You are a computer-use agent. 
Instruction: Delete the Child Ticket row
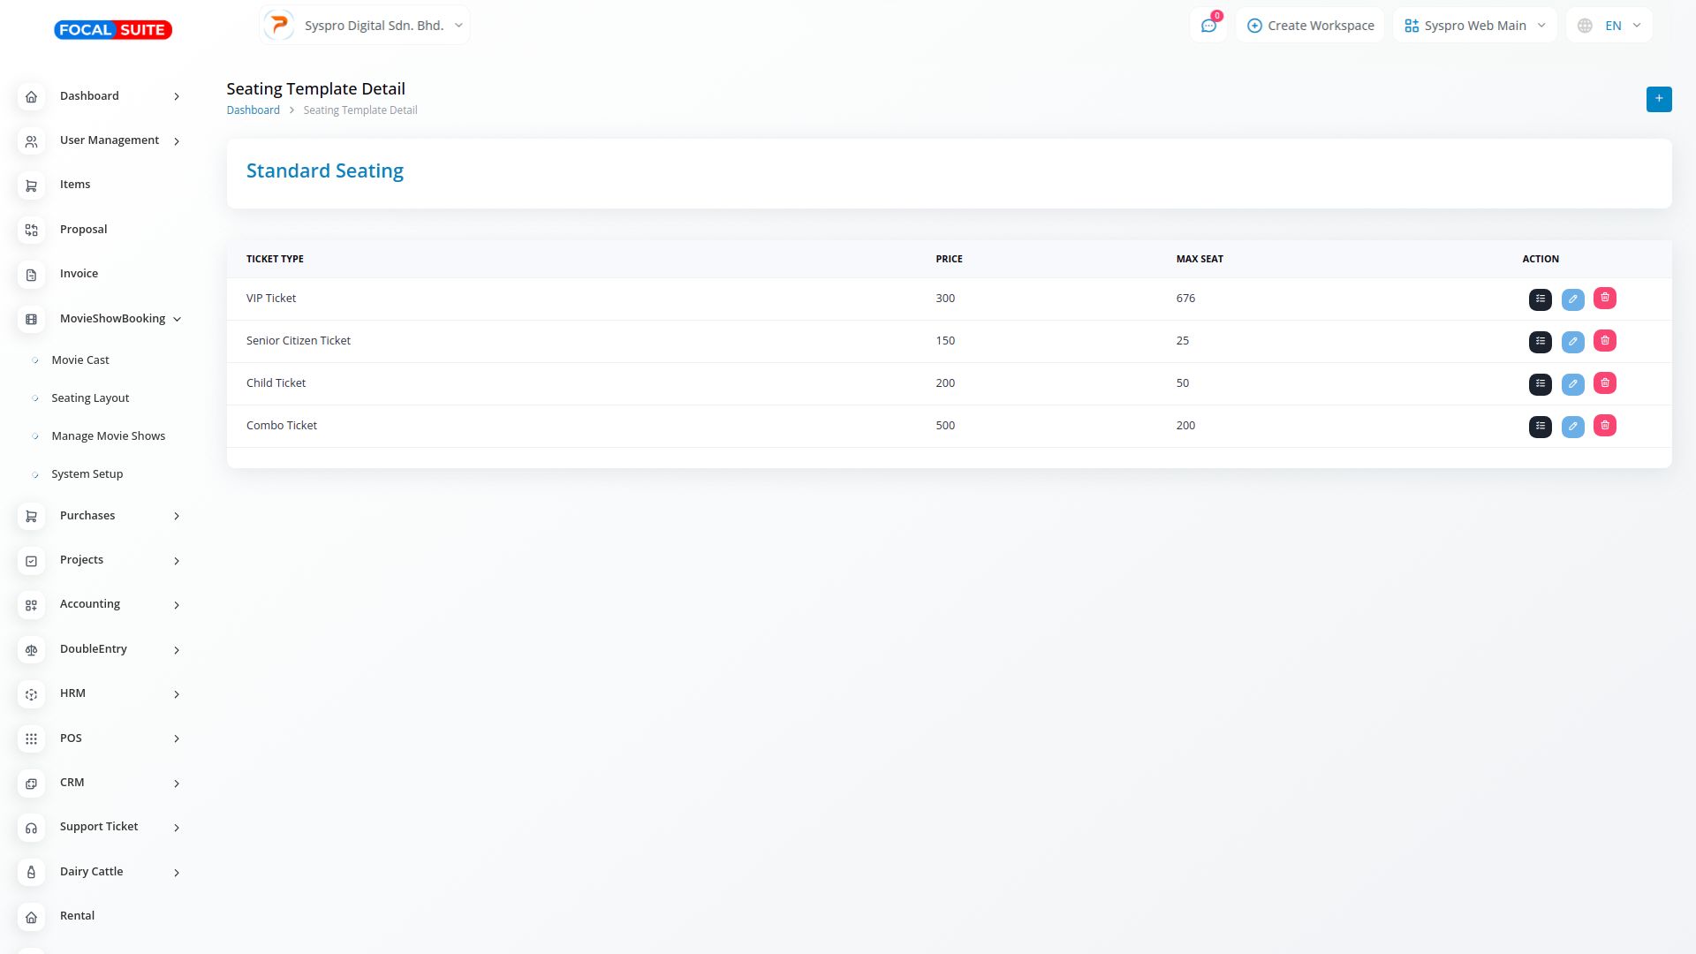1604,383
